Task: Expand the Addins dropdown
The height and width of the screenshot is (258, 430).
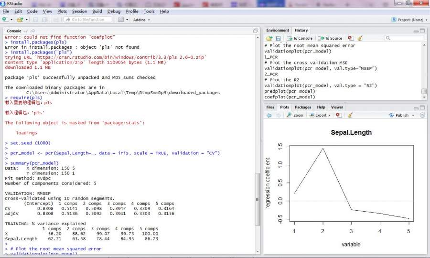Action: pos(141,20)
